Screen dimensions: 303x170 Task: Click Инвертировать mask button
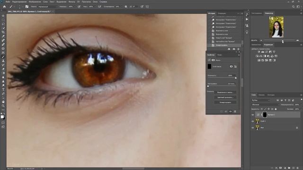(x=225, y=102)
